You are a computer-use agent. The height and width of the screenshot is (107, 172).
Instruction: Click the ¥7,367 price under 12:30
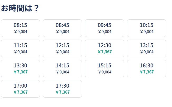105,52
